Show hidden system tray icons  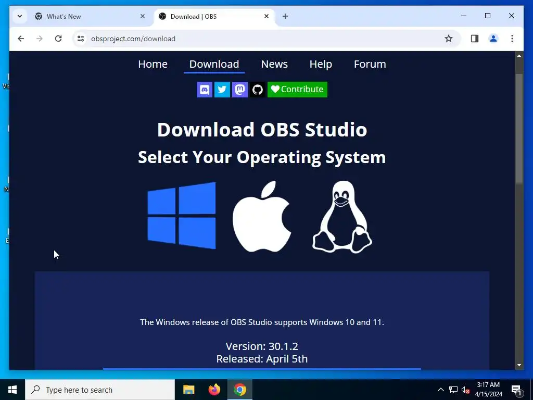click(440, 390)
